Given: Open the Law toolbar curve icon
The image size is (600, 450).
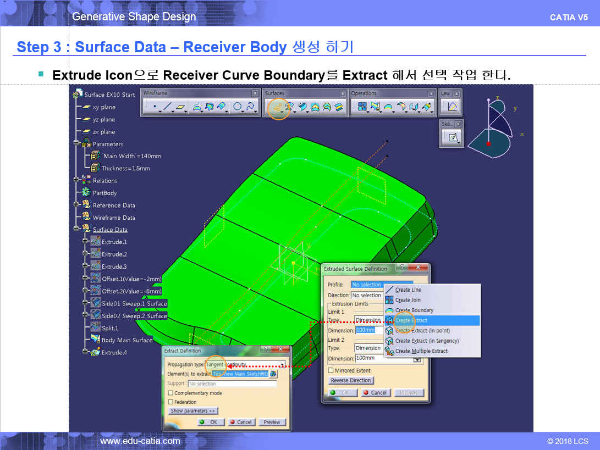Looking at the screenshot, I should point(452,107).
